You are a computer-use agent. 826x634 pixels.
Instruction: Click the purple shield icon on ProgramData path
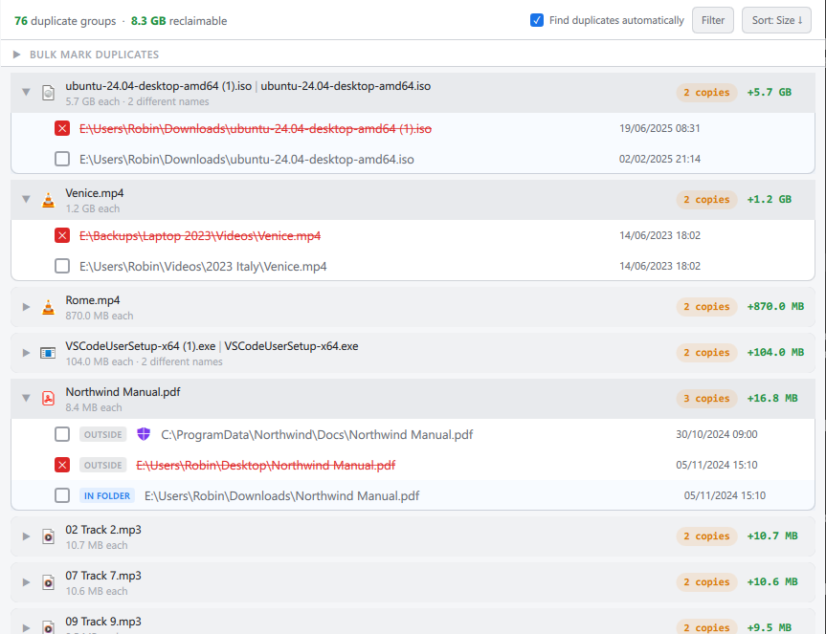144,434
